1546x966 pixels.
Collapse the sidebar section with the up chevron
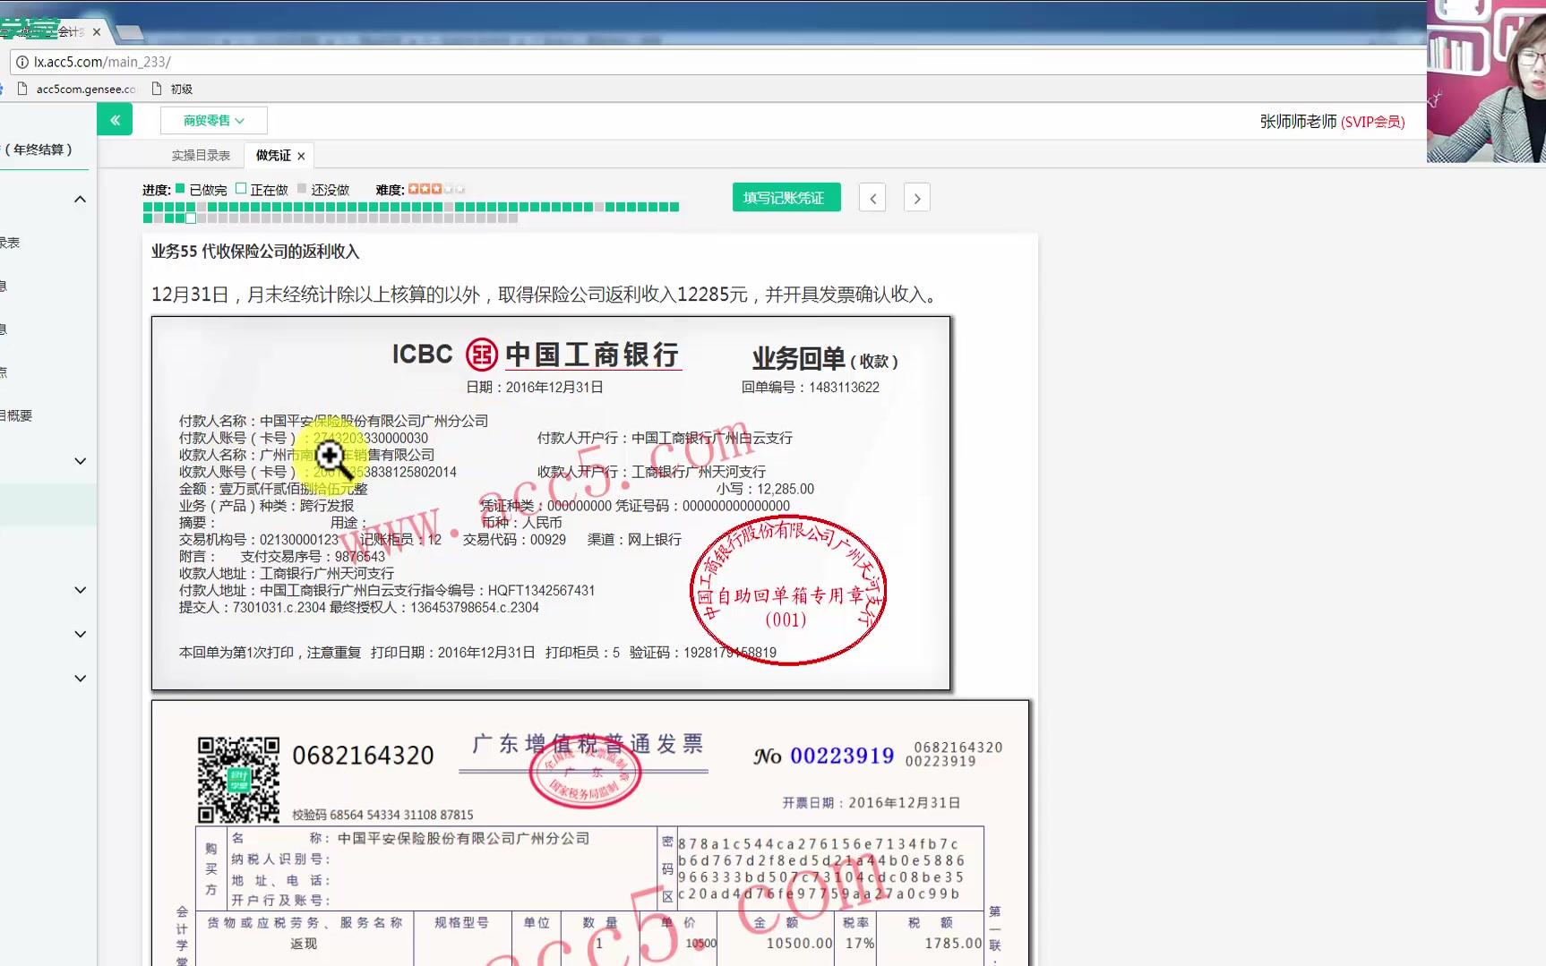click(80, 200)
